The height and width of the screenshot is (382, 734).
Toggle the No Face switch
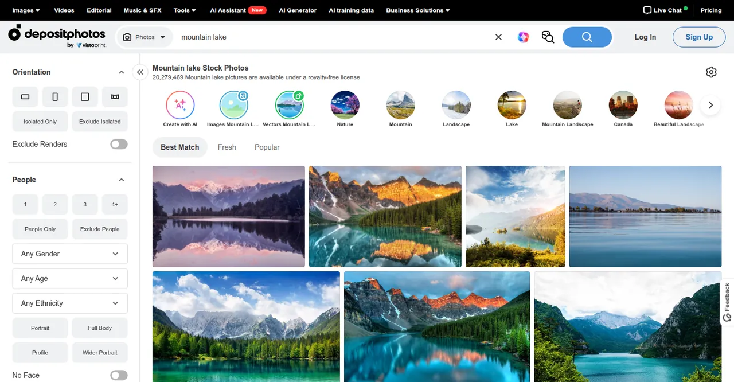[x=119, y=375]
